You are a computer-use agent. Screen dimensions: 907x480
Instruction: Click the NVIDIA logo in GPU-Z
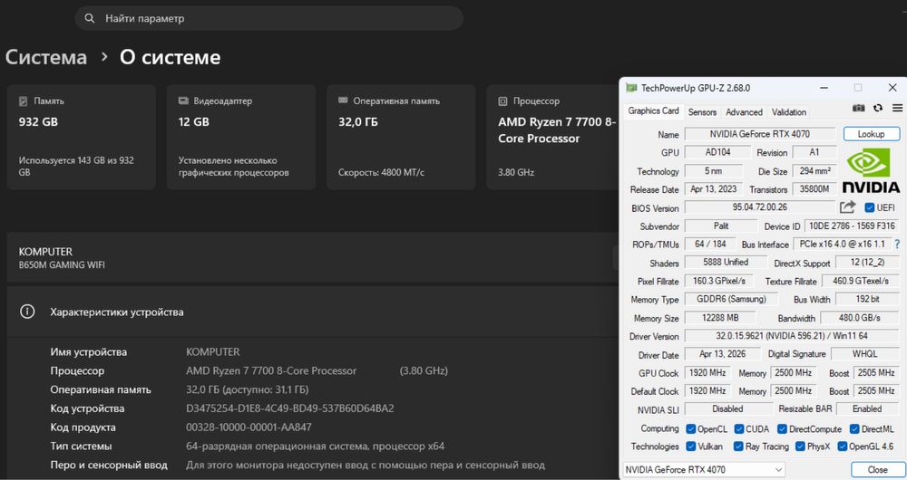871,171
